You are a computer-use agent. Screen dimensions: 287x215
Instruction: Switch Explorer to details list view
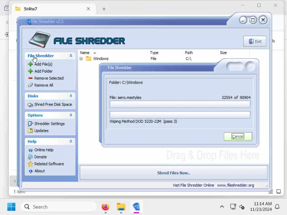click(271, 191)
